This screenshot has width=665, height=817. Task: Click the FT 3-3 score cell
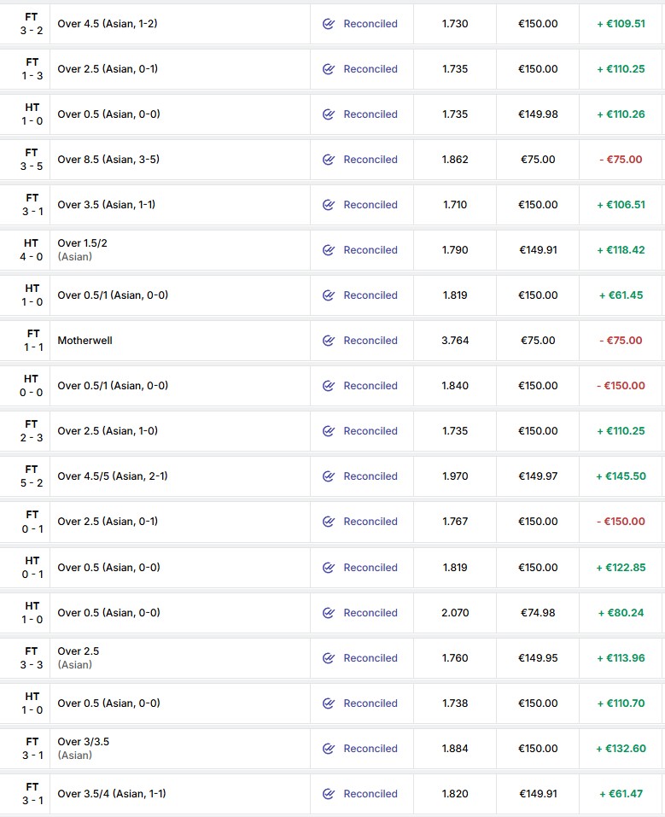coord(32,657)
